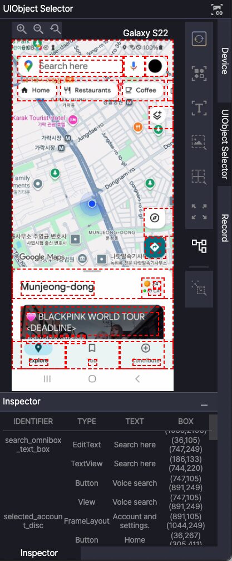Reset zoom with the magnifier arrow icon

tap(56, 29)
